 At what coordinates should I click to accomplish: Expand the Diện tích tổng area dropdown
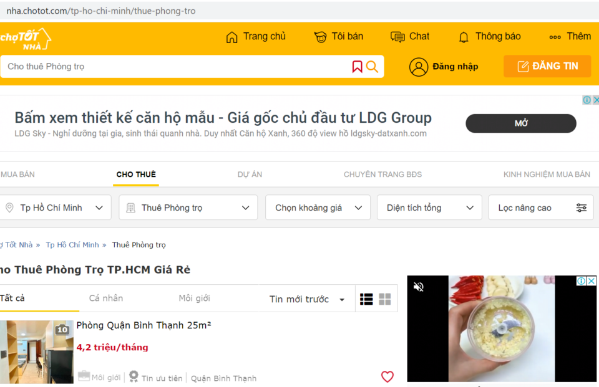(x=429, y=208)
